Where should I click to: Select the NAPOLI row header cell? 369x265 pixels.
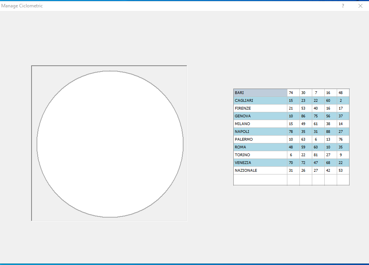coord(260,131)
